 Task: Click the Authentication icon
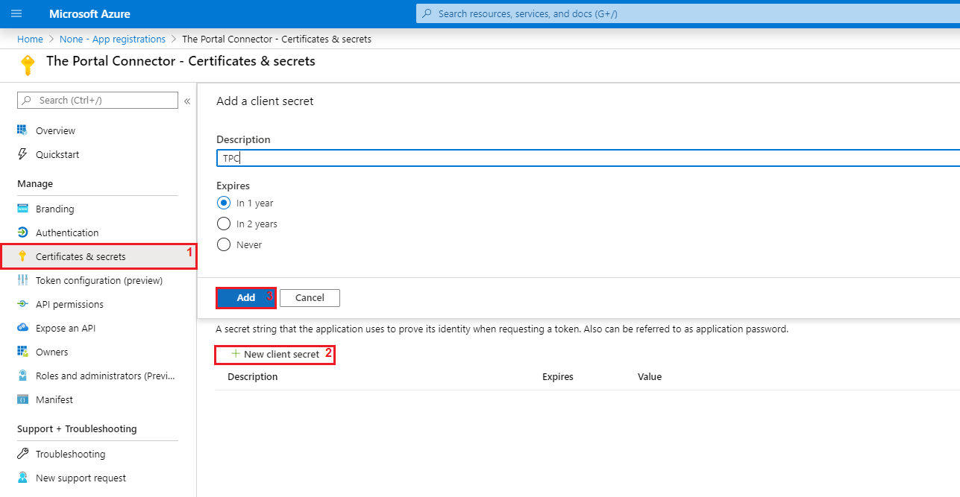[x=22, y=232]
